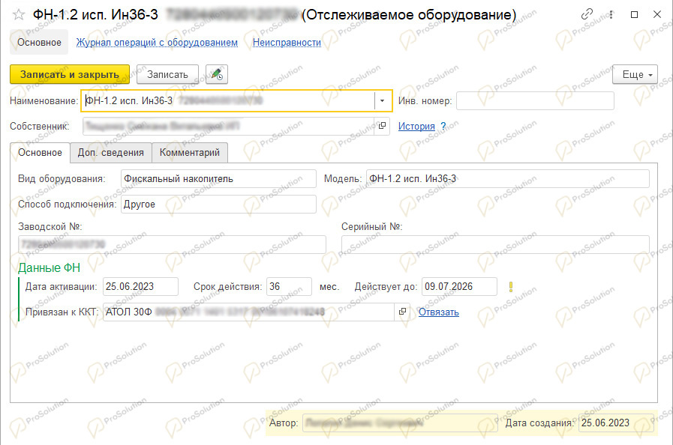Click the Срок действия field with 36
This screenshot has width=673, height=445.
[x=290, y=287]
